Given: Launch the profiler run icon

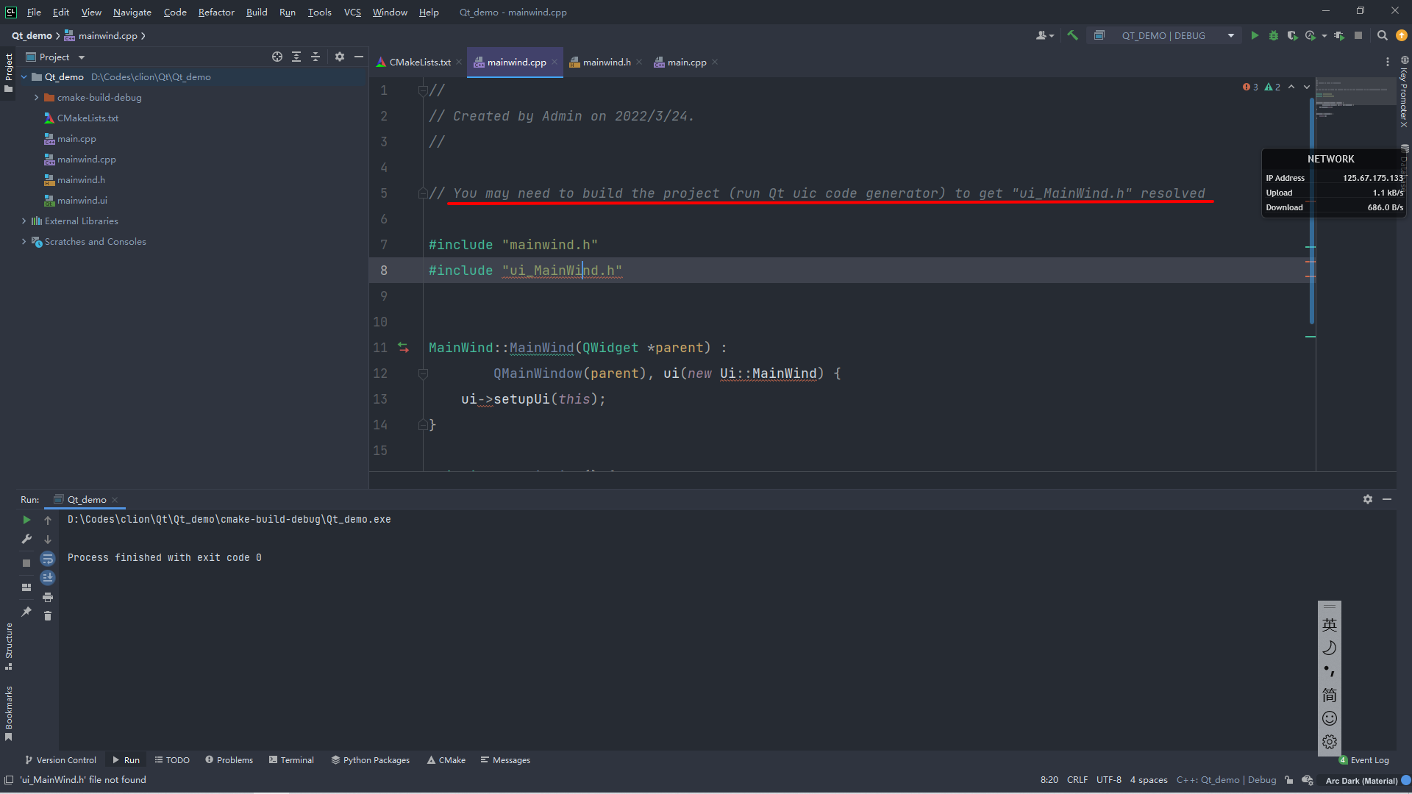Looking at the screenshot, I should pyautogui.click(x=1310, y=35).
